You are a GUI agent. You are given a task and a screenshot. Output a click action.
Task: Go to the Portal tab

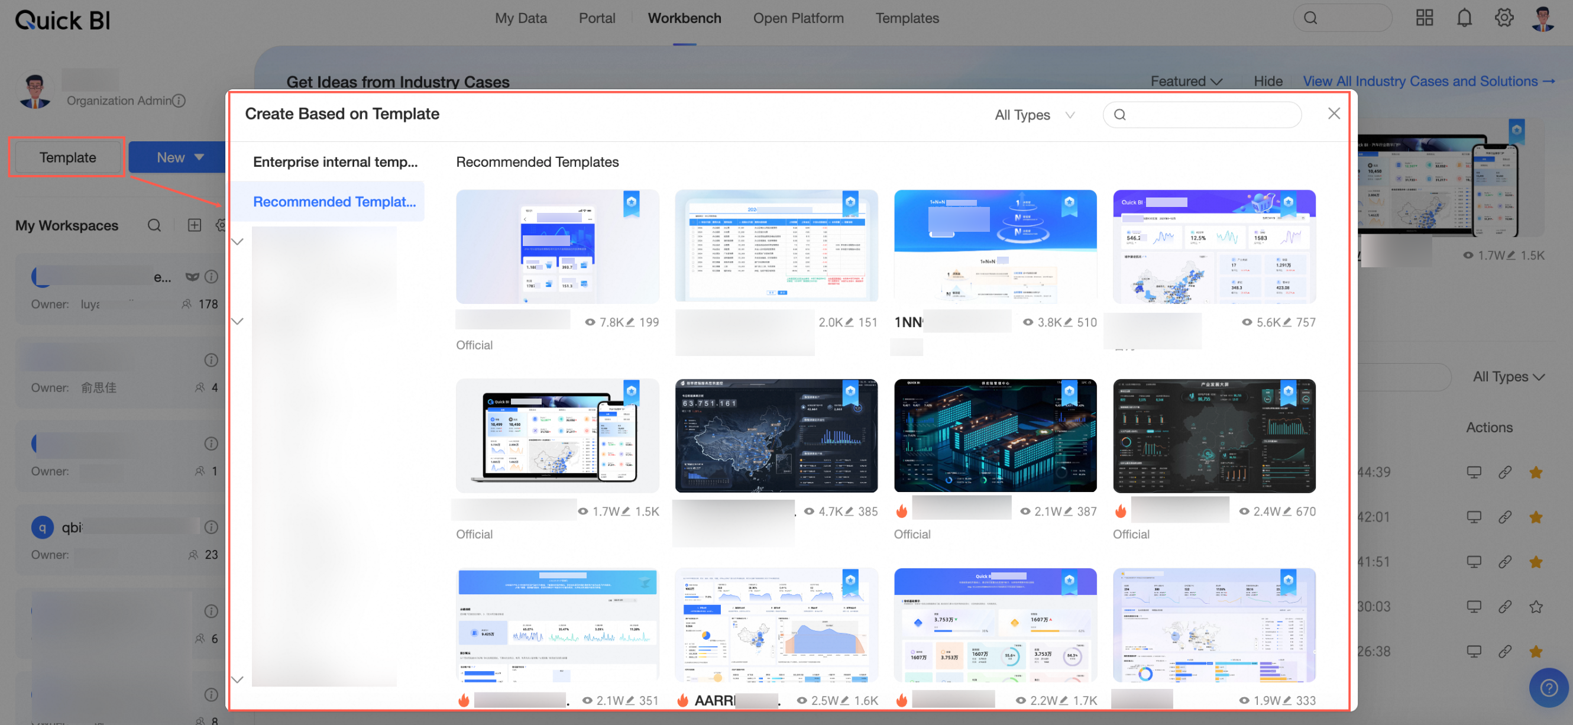597,18
